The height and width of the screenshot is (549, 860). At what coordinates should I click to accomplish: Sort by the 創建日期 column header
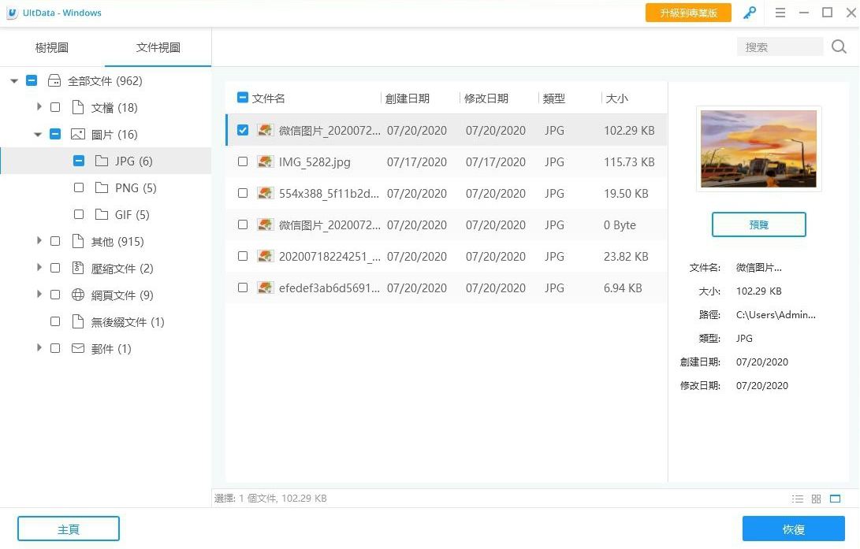[407, 98]
